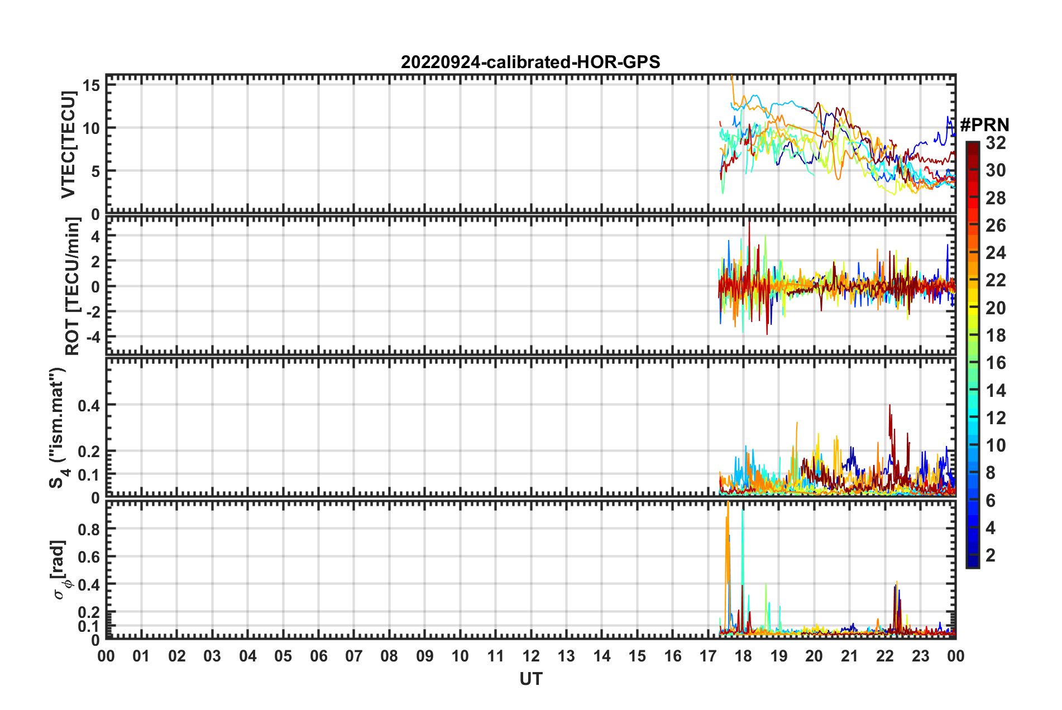Click the ROT [TECU/min] axis label
Image resolution: width=1062 pixels, height=710 pixels.
click(x=72, y=286)
